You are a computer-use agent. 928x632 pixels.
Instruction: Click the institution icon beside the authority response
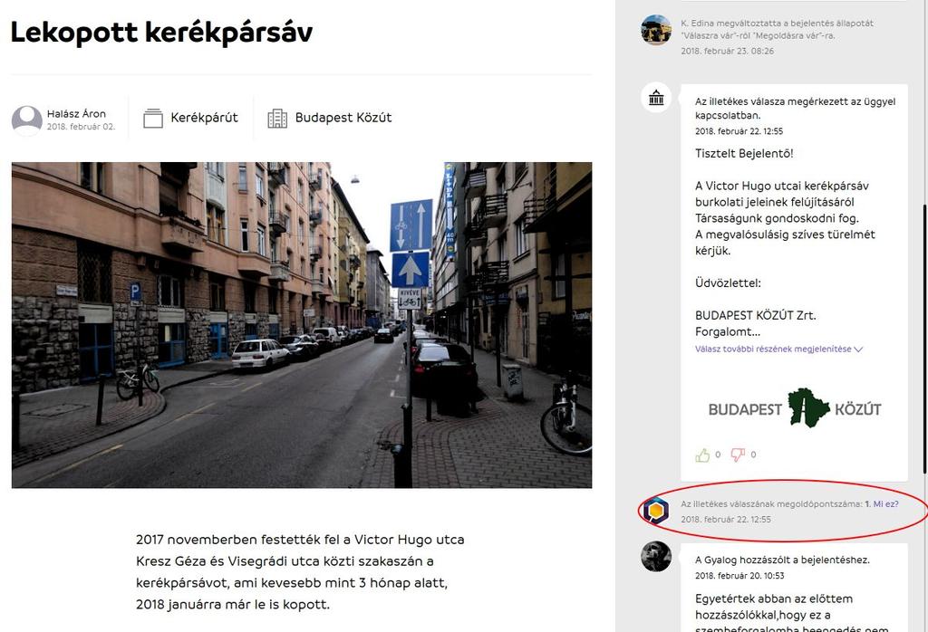(656, 98)
